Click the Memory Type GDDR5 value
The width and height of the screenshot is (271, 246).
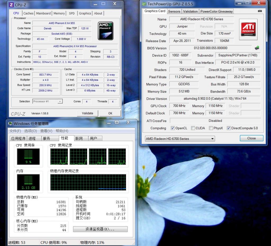(x=184, y=84)
